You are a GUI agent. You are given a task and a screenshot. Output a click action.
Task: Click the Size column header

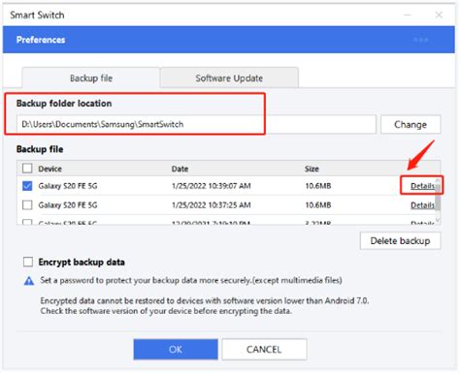tap(312, 169)
